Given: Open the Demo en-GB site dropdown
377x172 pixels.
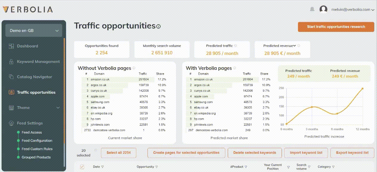Looking at the screenshot, I should click(34, 30).
